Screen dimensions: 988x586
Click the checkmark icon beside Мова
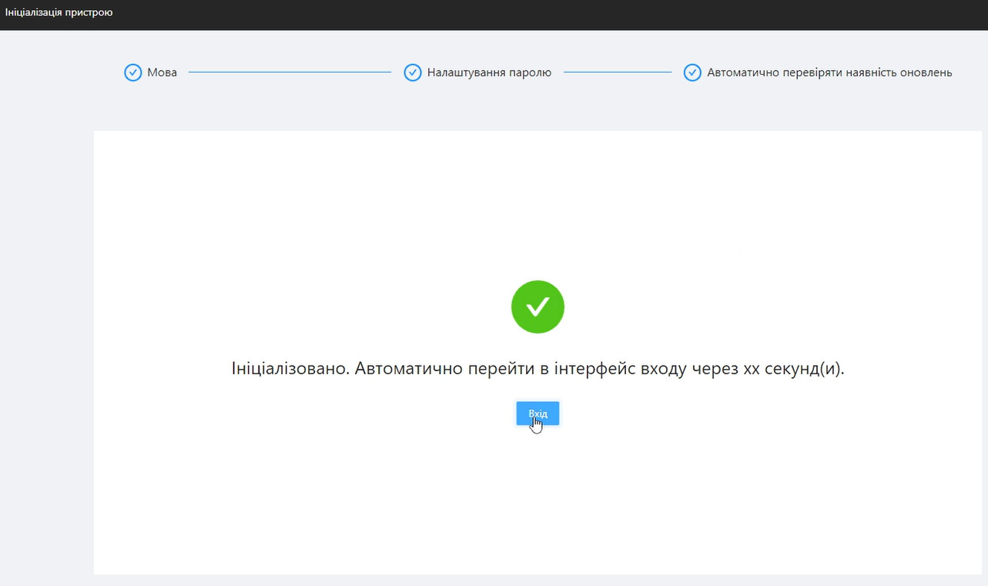pos(132,72)
